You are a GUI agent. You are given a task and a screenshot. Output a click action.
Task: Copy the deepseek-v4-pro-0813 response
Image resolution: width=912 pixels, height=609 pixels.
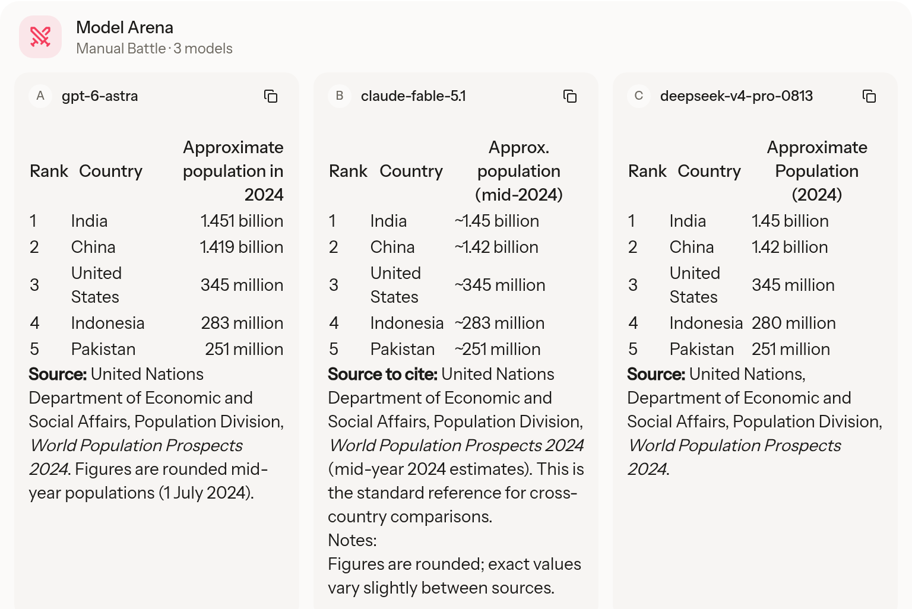(869, 96)
